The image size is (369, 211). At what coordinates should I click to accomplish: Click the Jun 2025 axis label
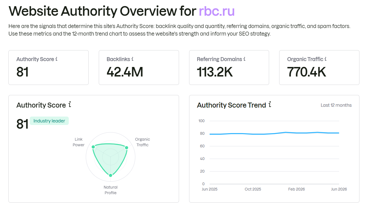tap(210, 189)
